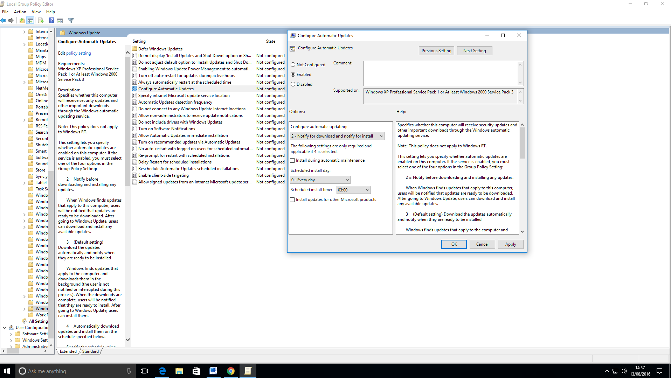This screenshot has height=378, width=671.
Task: Click the Filter funnel icon in toolbar
Action: (71, 21)
